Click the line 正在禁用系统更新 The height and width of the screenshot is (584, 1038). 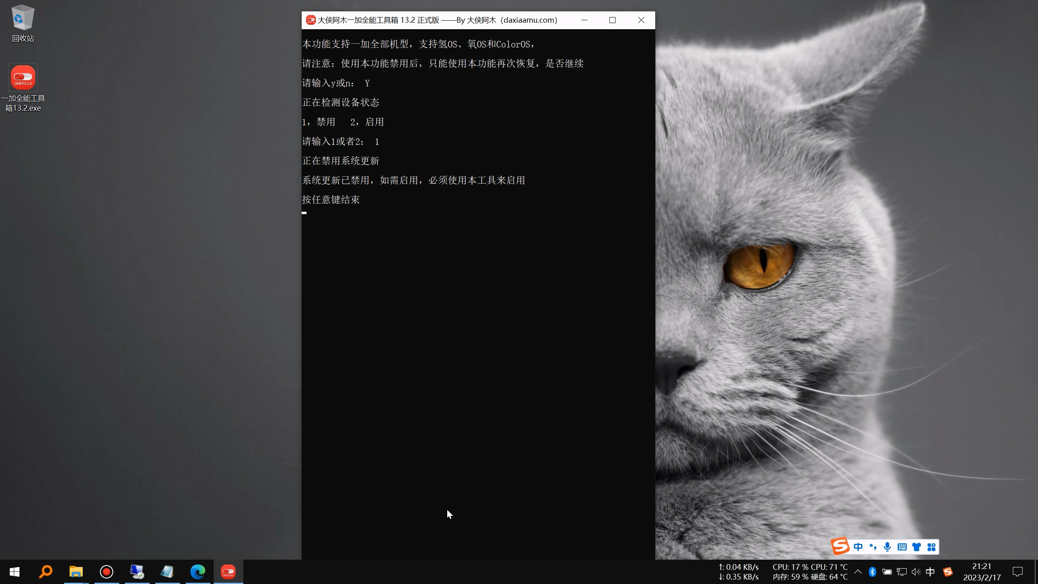click(341, 161)
